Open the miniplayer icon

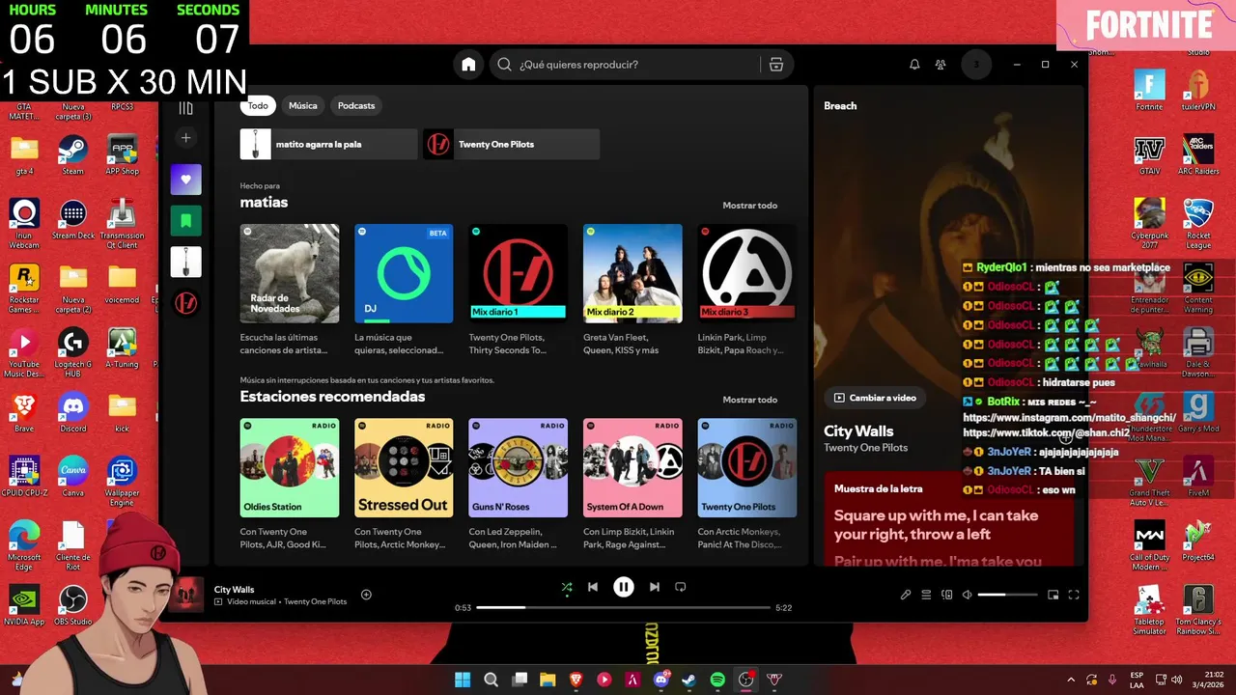tap(1053, 595)
